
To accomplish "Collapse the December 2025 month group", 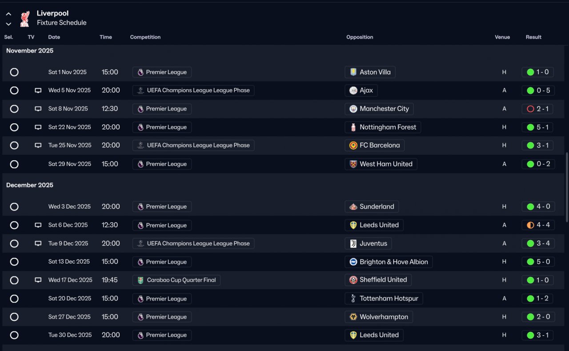I will [30, 185].
